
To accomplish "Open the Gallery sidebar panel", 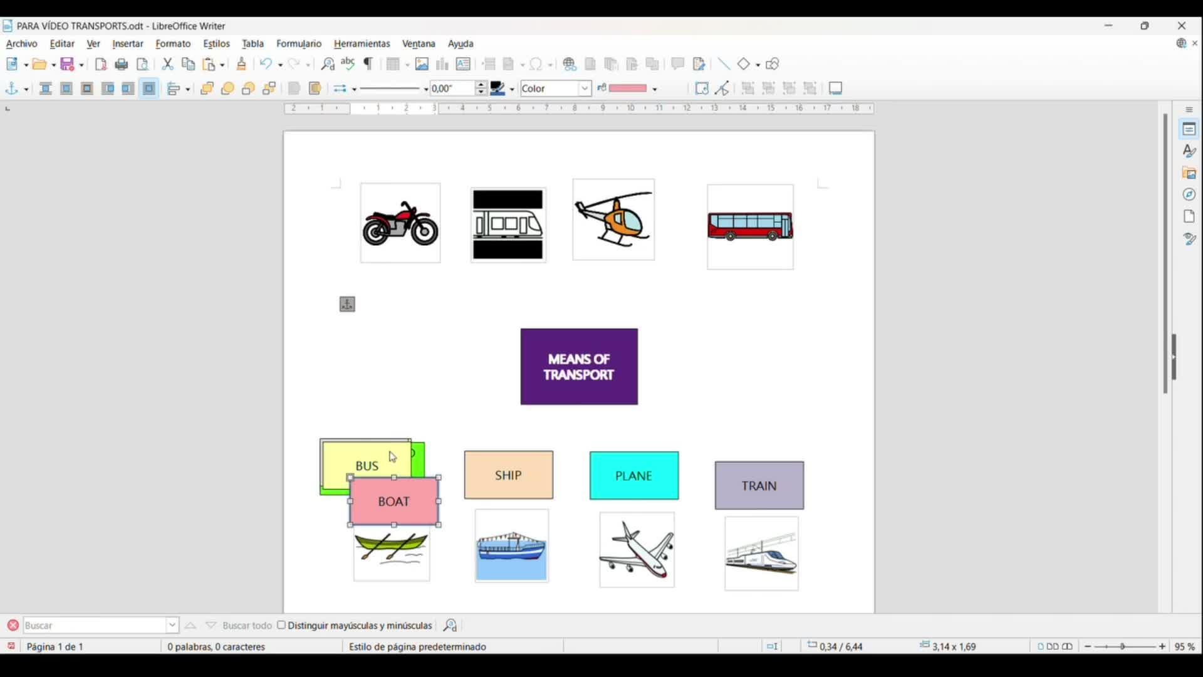I will click(x=1189, y=173).
